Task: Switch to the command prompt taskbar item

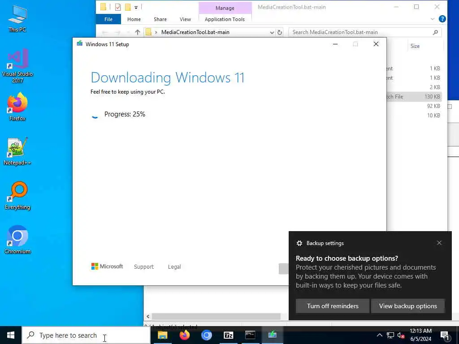Action: (x=250, y=335)
